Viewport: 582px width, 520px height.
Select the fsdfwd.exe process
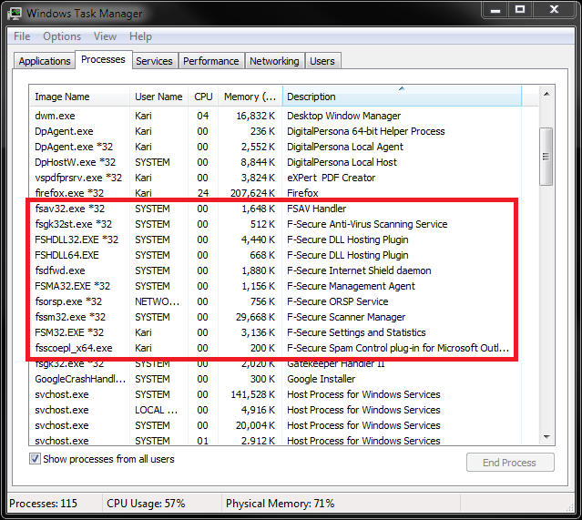(x=275, y=270)
